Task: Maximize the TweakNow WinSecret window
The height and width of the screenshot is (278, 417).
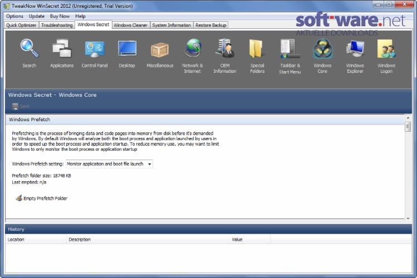Action: 389,4
